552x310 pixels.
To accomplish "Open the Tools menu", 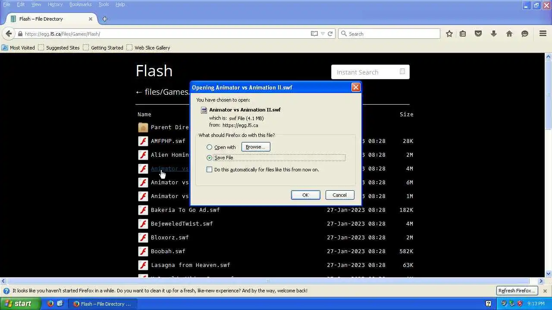I will 103,4.
